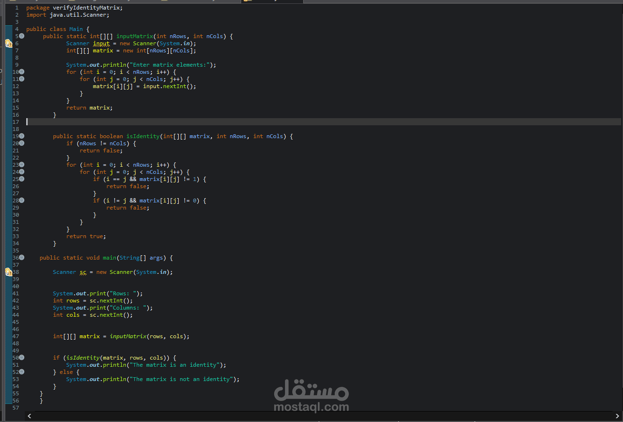Click the return true statement on line 33

point(86,236)
